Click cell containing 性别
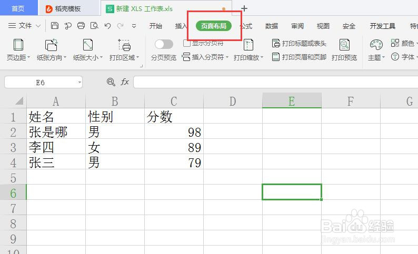The height and width of the screenshot is (254, 418). click(x=115, y=116)
